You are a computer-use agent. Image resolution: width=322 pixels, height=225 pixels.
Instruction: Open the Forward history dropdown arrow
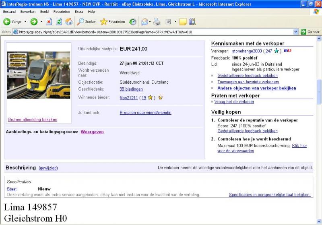[41, 22]
